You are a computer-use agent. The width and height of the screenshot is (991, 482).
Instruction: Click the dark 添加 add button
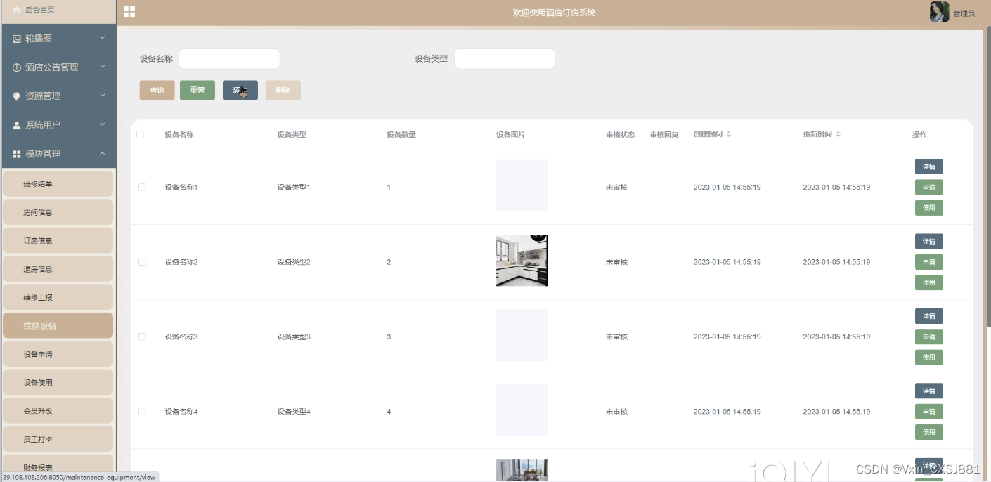240,91
